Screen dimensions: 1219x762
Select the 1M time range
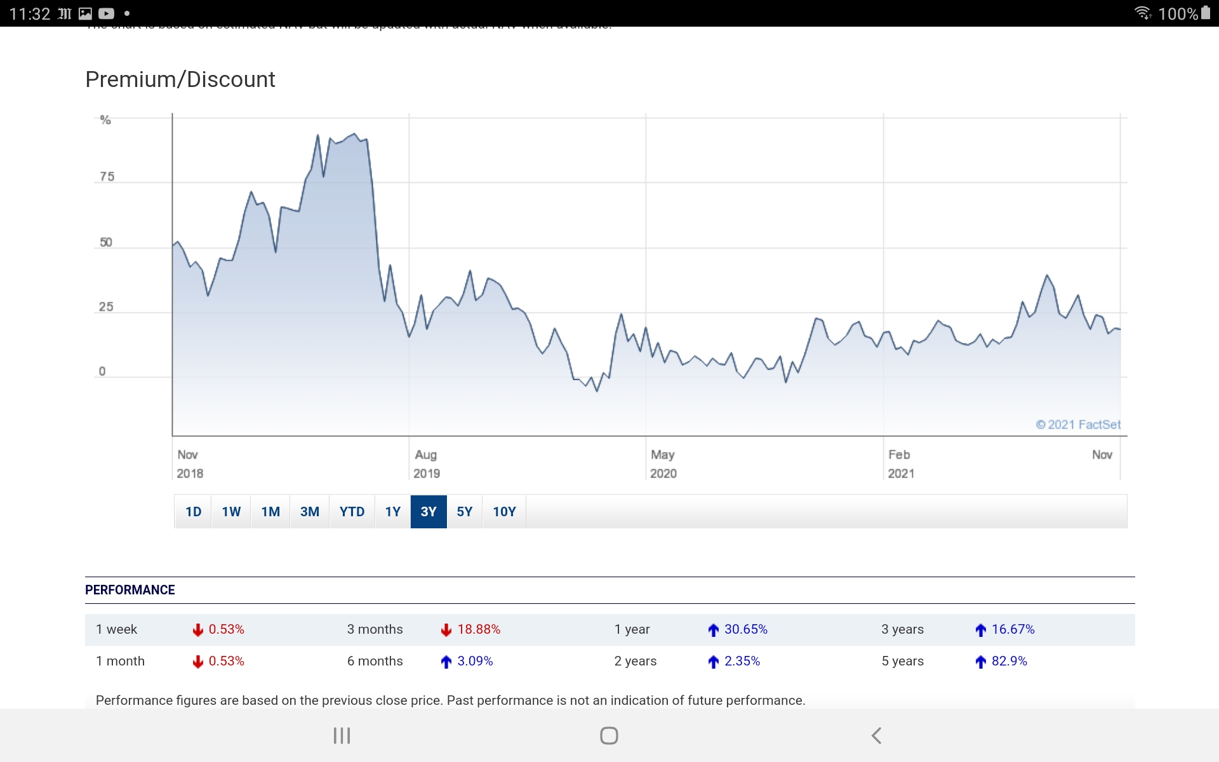[x=270, y=512]
